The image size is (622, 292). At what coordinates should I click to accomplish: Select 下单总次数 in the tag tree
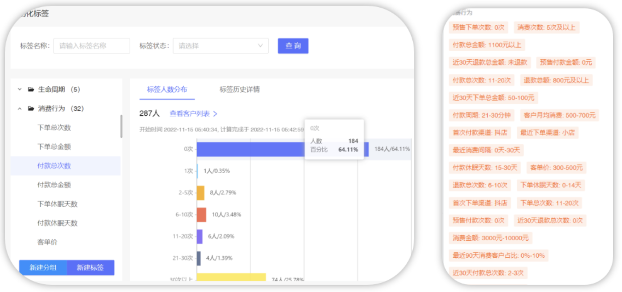tap(54, 128)
